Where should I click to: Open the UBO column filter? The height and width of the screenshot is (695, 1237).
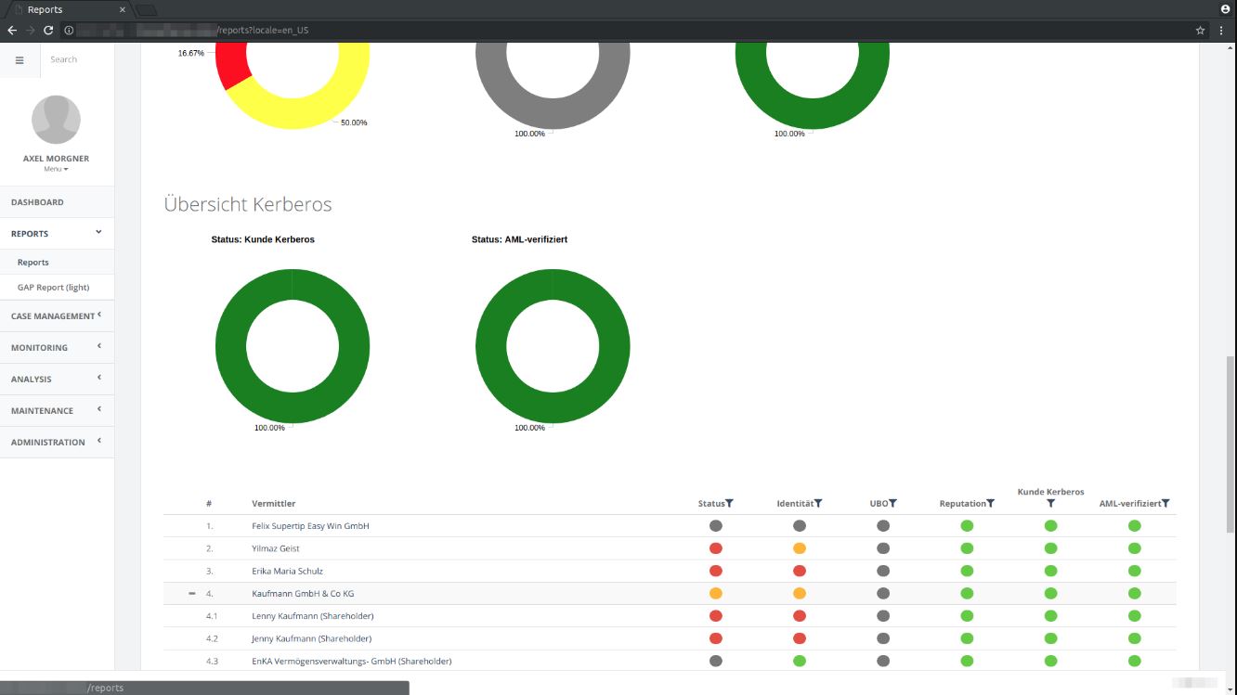coord(893,503)
